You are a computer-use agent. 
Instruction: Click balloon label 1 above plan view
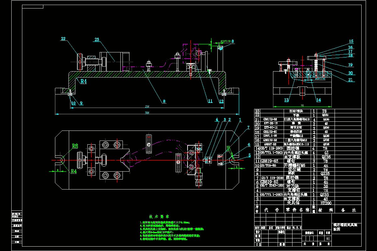click(240, 120)
